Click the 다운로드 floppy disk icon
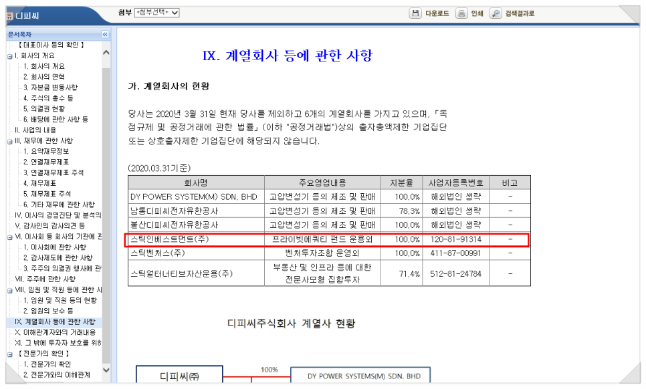This screenshot has height=389, width=646. click(x=415, y=13)
